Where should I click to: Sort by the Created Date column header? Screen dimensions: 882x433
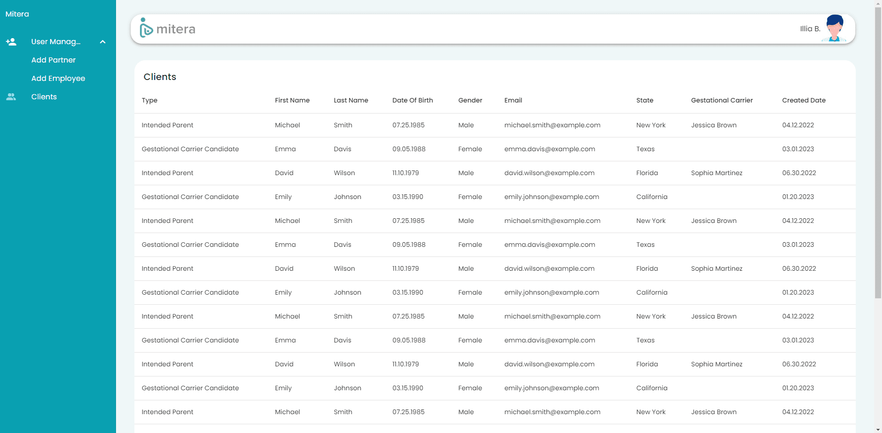pos(803,100)
